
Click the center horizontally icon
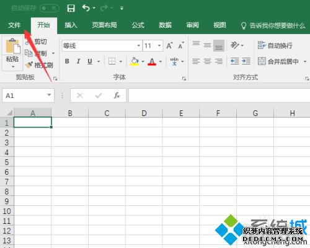click(x=207, y=61)
